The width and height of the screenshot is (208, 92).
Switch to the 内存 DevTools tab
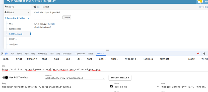point(52,54)
